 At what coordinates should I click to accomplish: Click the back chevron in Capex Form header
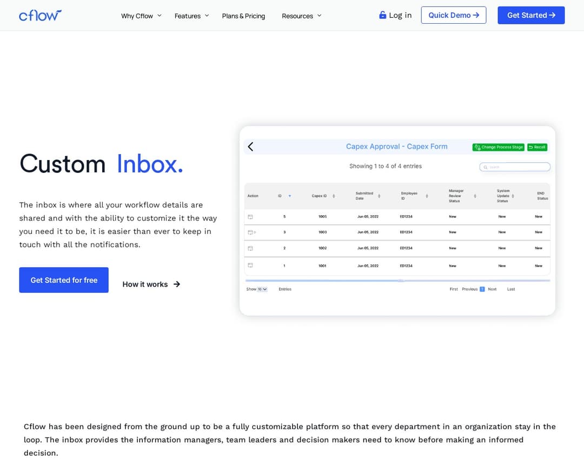point(251,146)
